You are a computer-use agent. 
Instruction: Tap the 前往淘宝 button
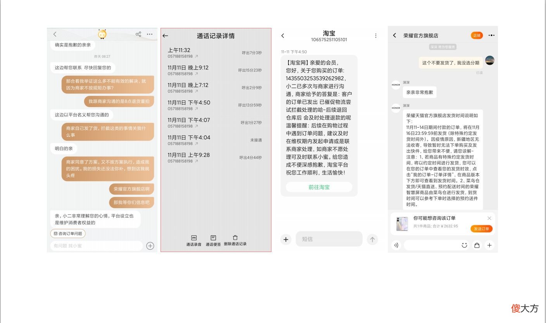pos(319,187)
